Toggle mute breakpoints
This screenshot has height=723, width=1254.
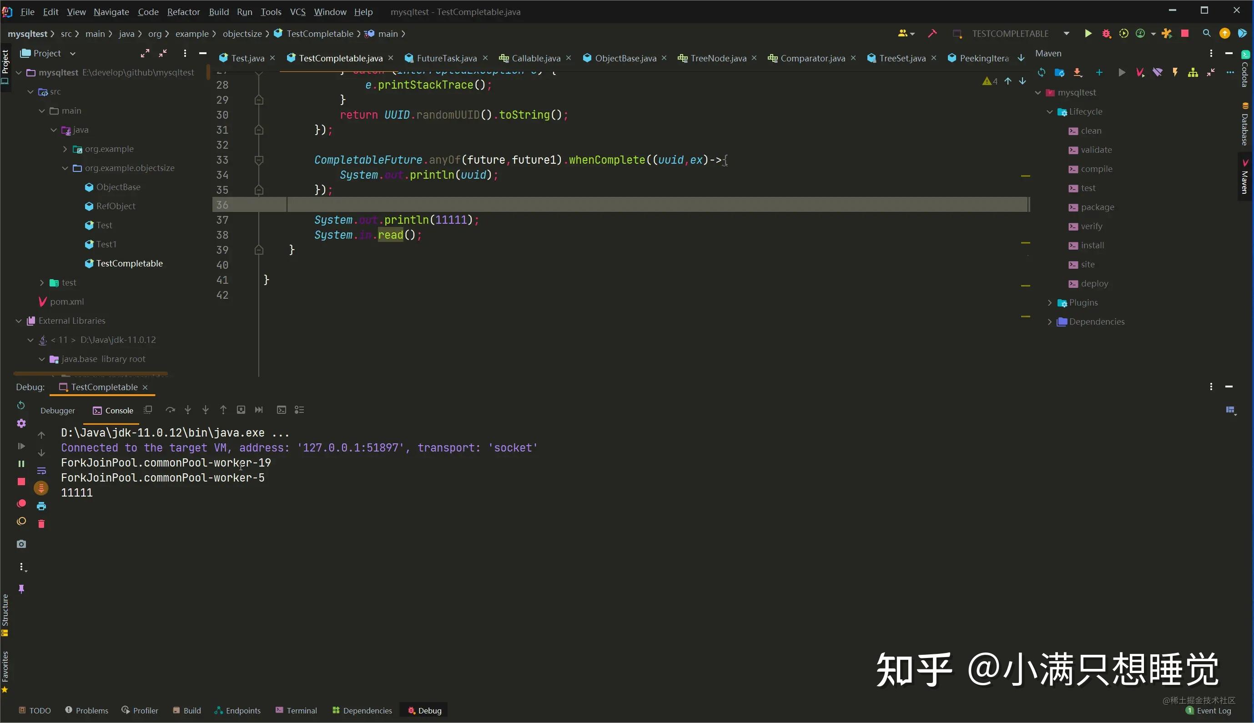point(21,521)
